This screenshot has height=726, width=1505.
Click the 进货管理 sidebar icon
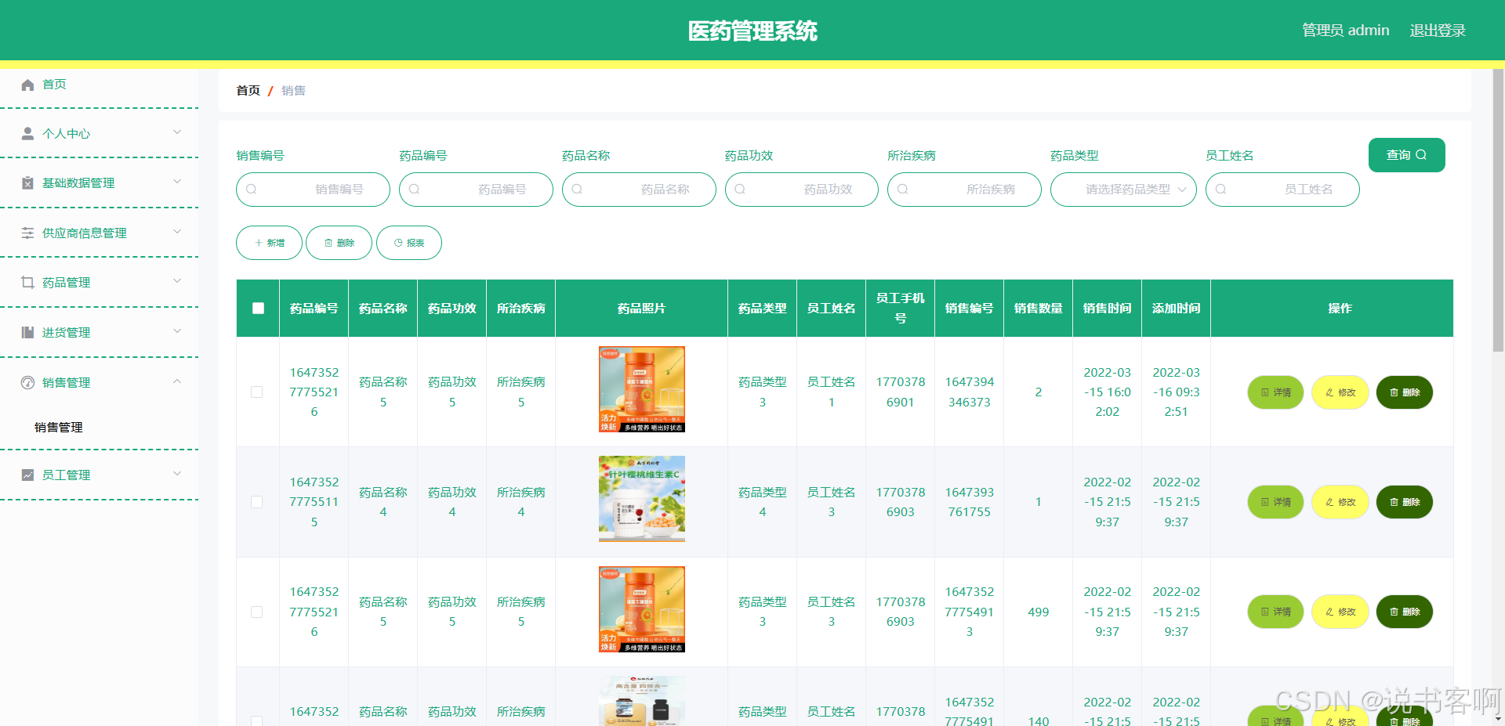tap(27, 331)
